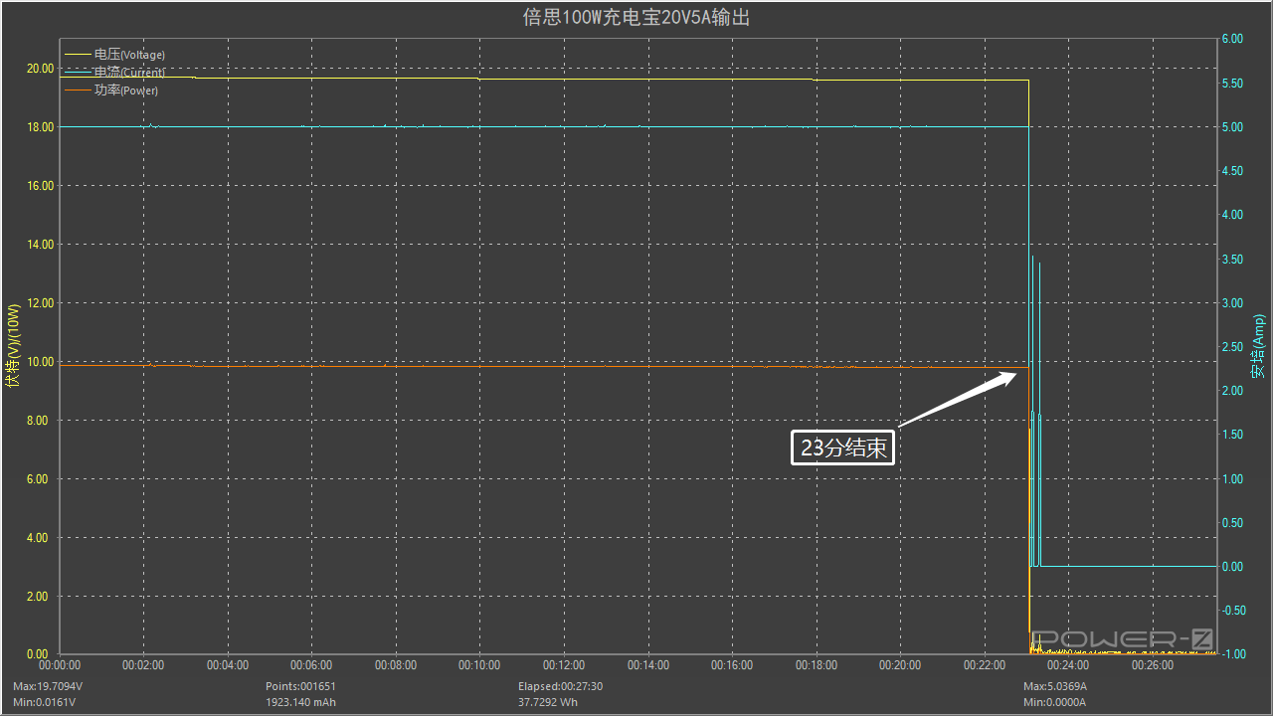Click the 00:12:00 time axis tick
Image resolution: width=1273 pixels, height=716 pixels.
point(565,665)
